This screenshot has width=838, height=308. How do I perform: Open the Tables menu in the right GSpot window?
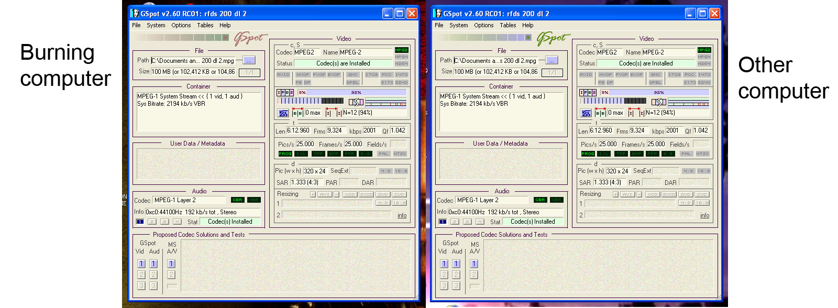coord(508,25)
